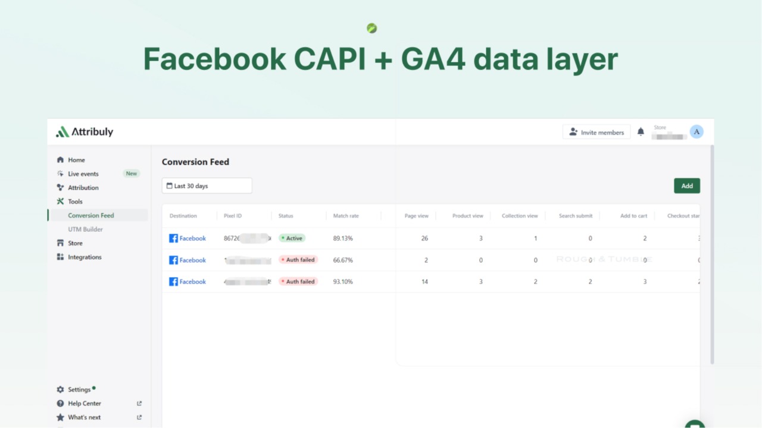Click the 93.10% match rate cell
The width and height of the screenshot is (762, 428).
[343, 282]
